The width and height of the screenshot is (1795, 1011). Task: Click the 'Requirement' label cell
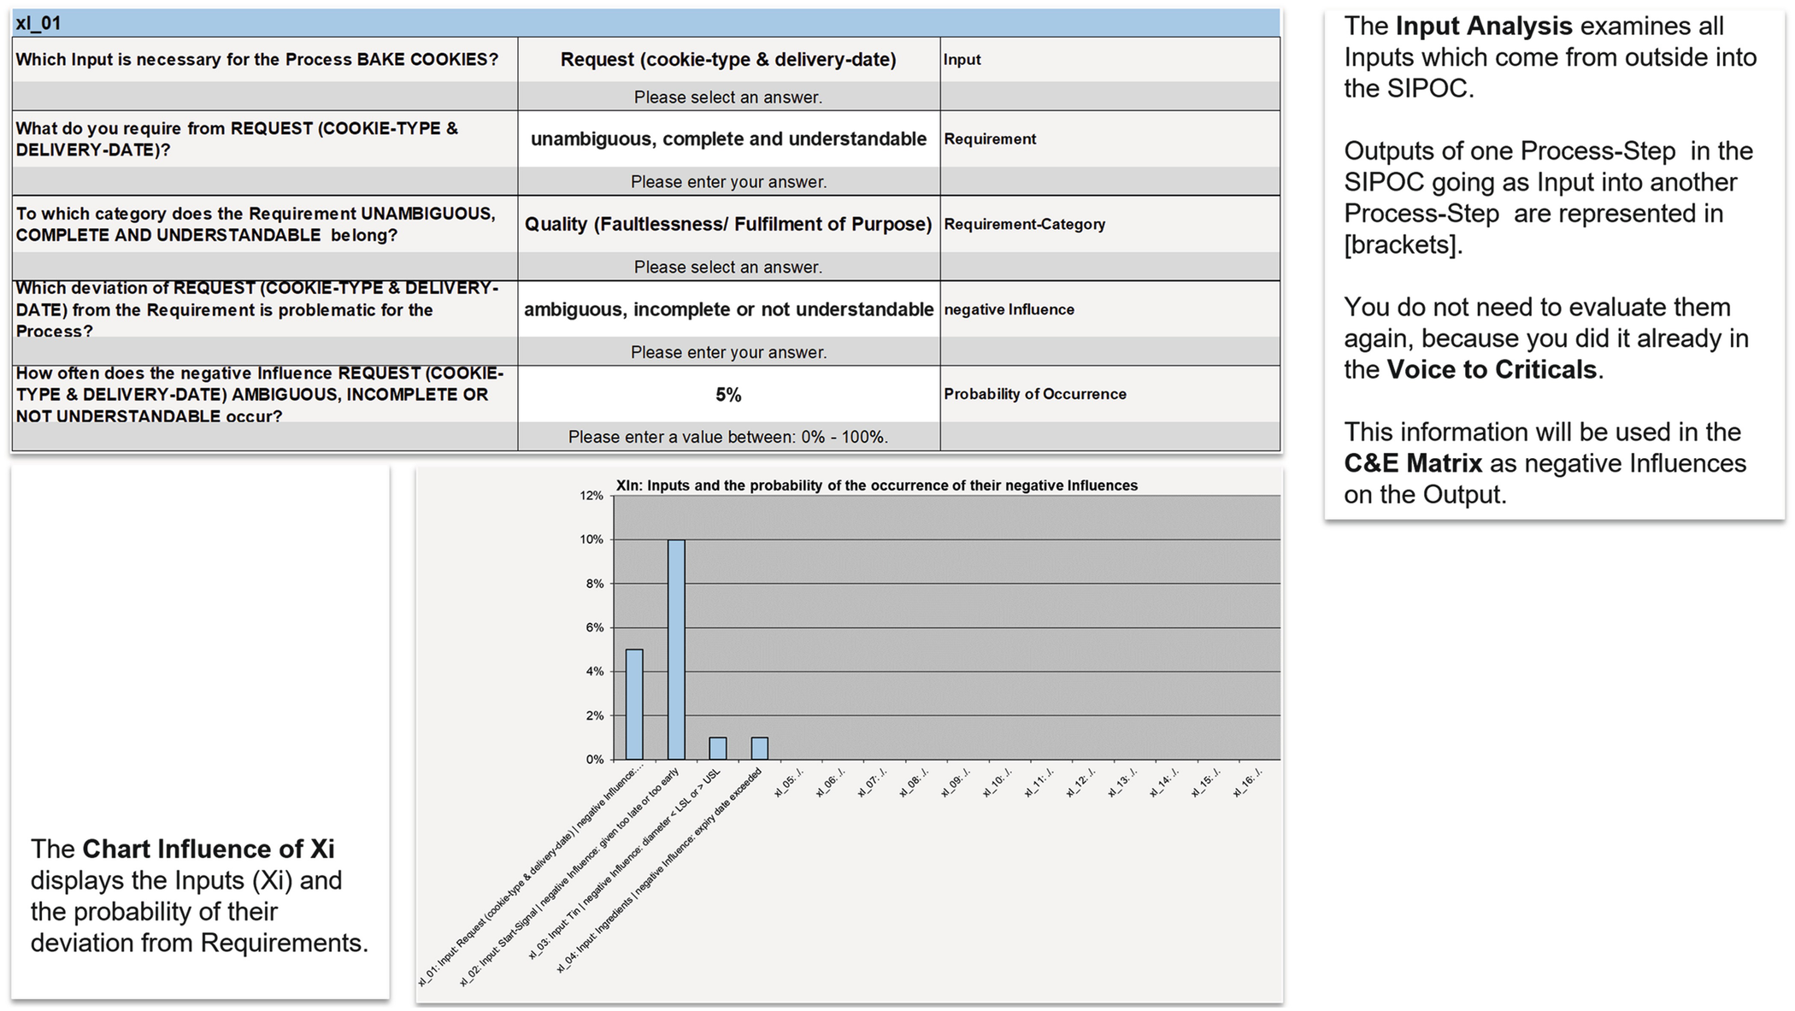(1110, 138)
